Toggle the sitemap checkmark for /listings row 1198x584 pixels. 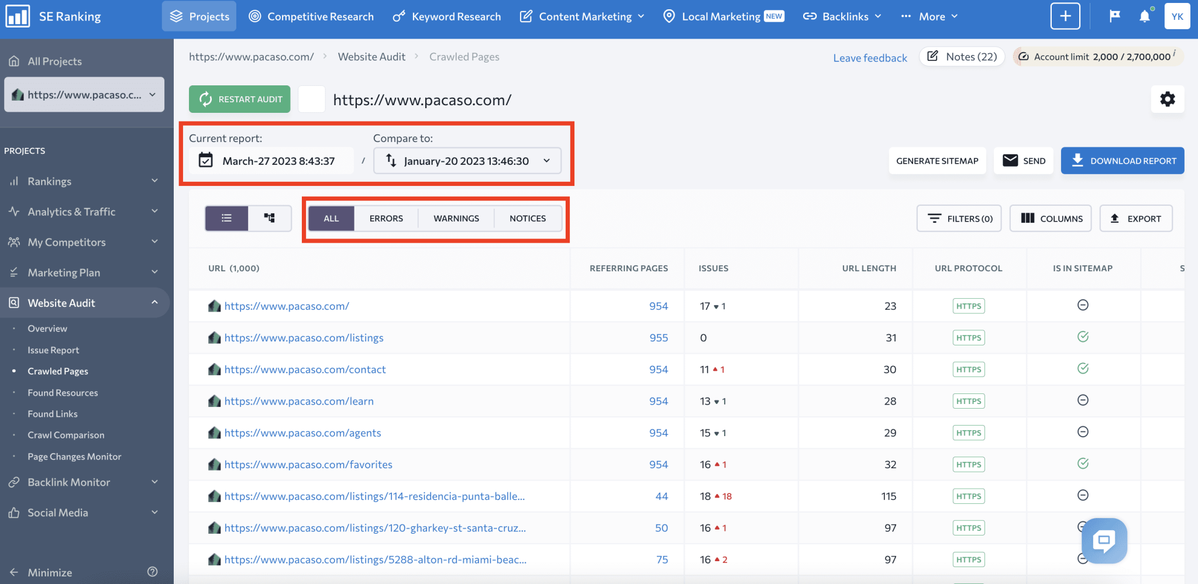tap(1083, 337)
